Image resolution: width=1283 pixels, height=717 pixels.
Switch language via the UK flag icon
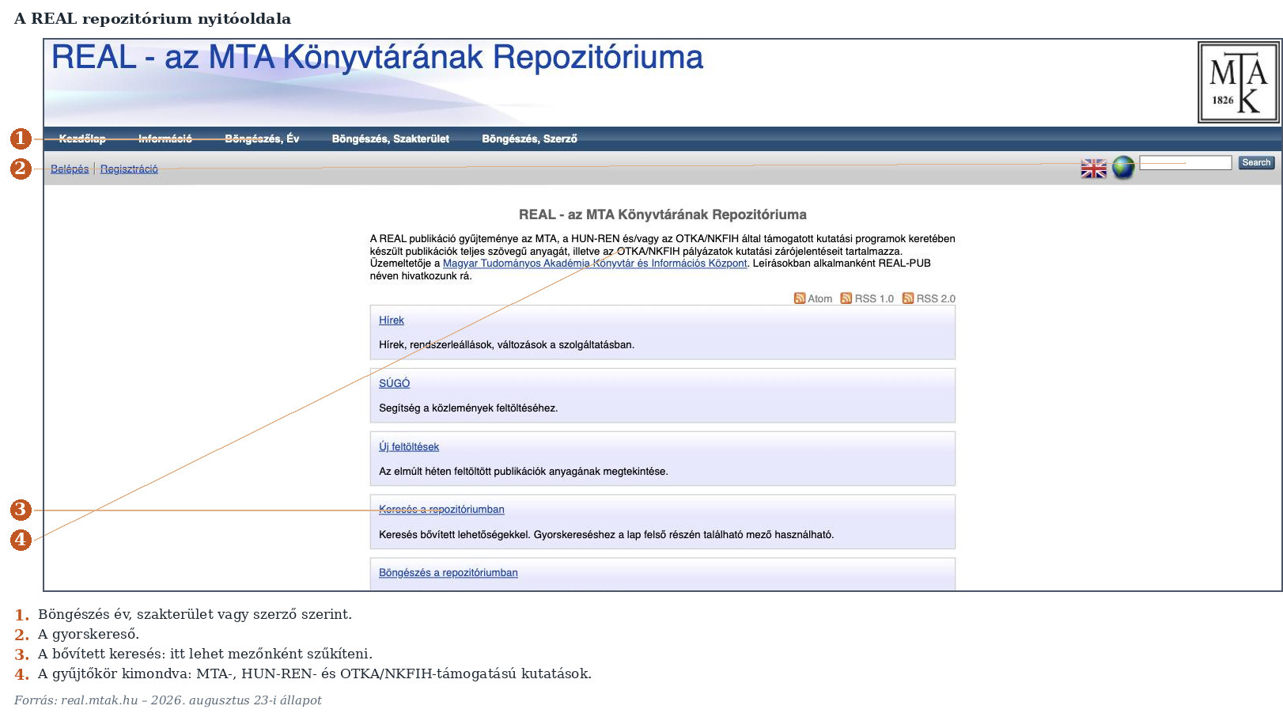tap(1094, 169)
